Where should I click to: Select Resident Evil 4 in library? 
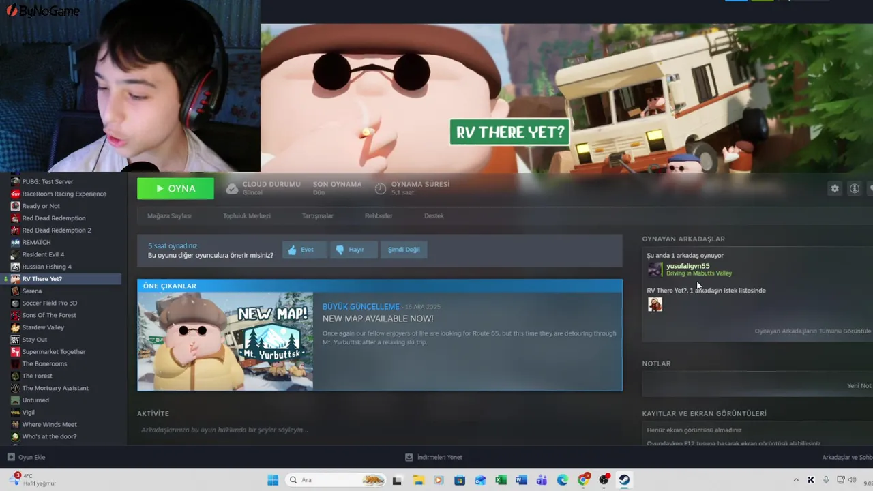[43, 255]
